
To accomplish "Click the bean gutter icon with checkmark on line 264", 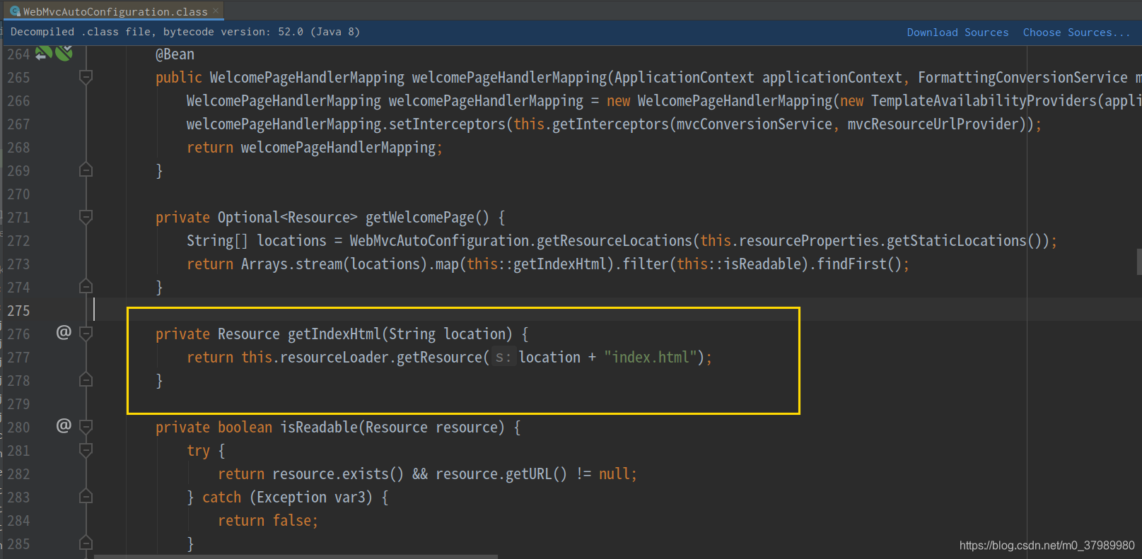I will click(64, 54).
